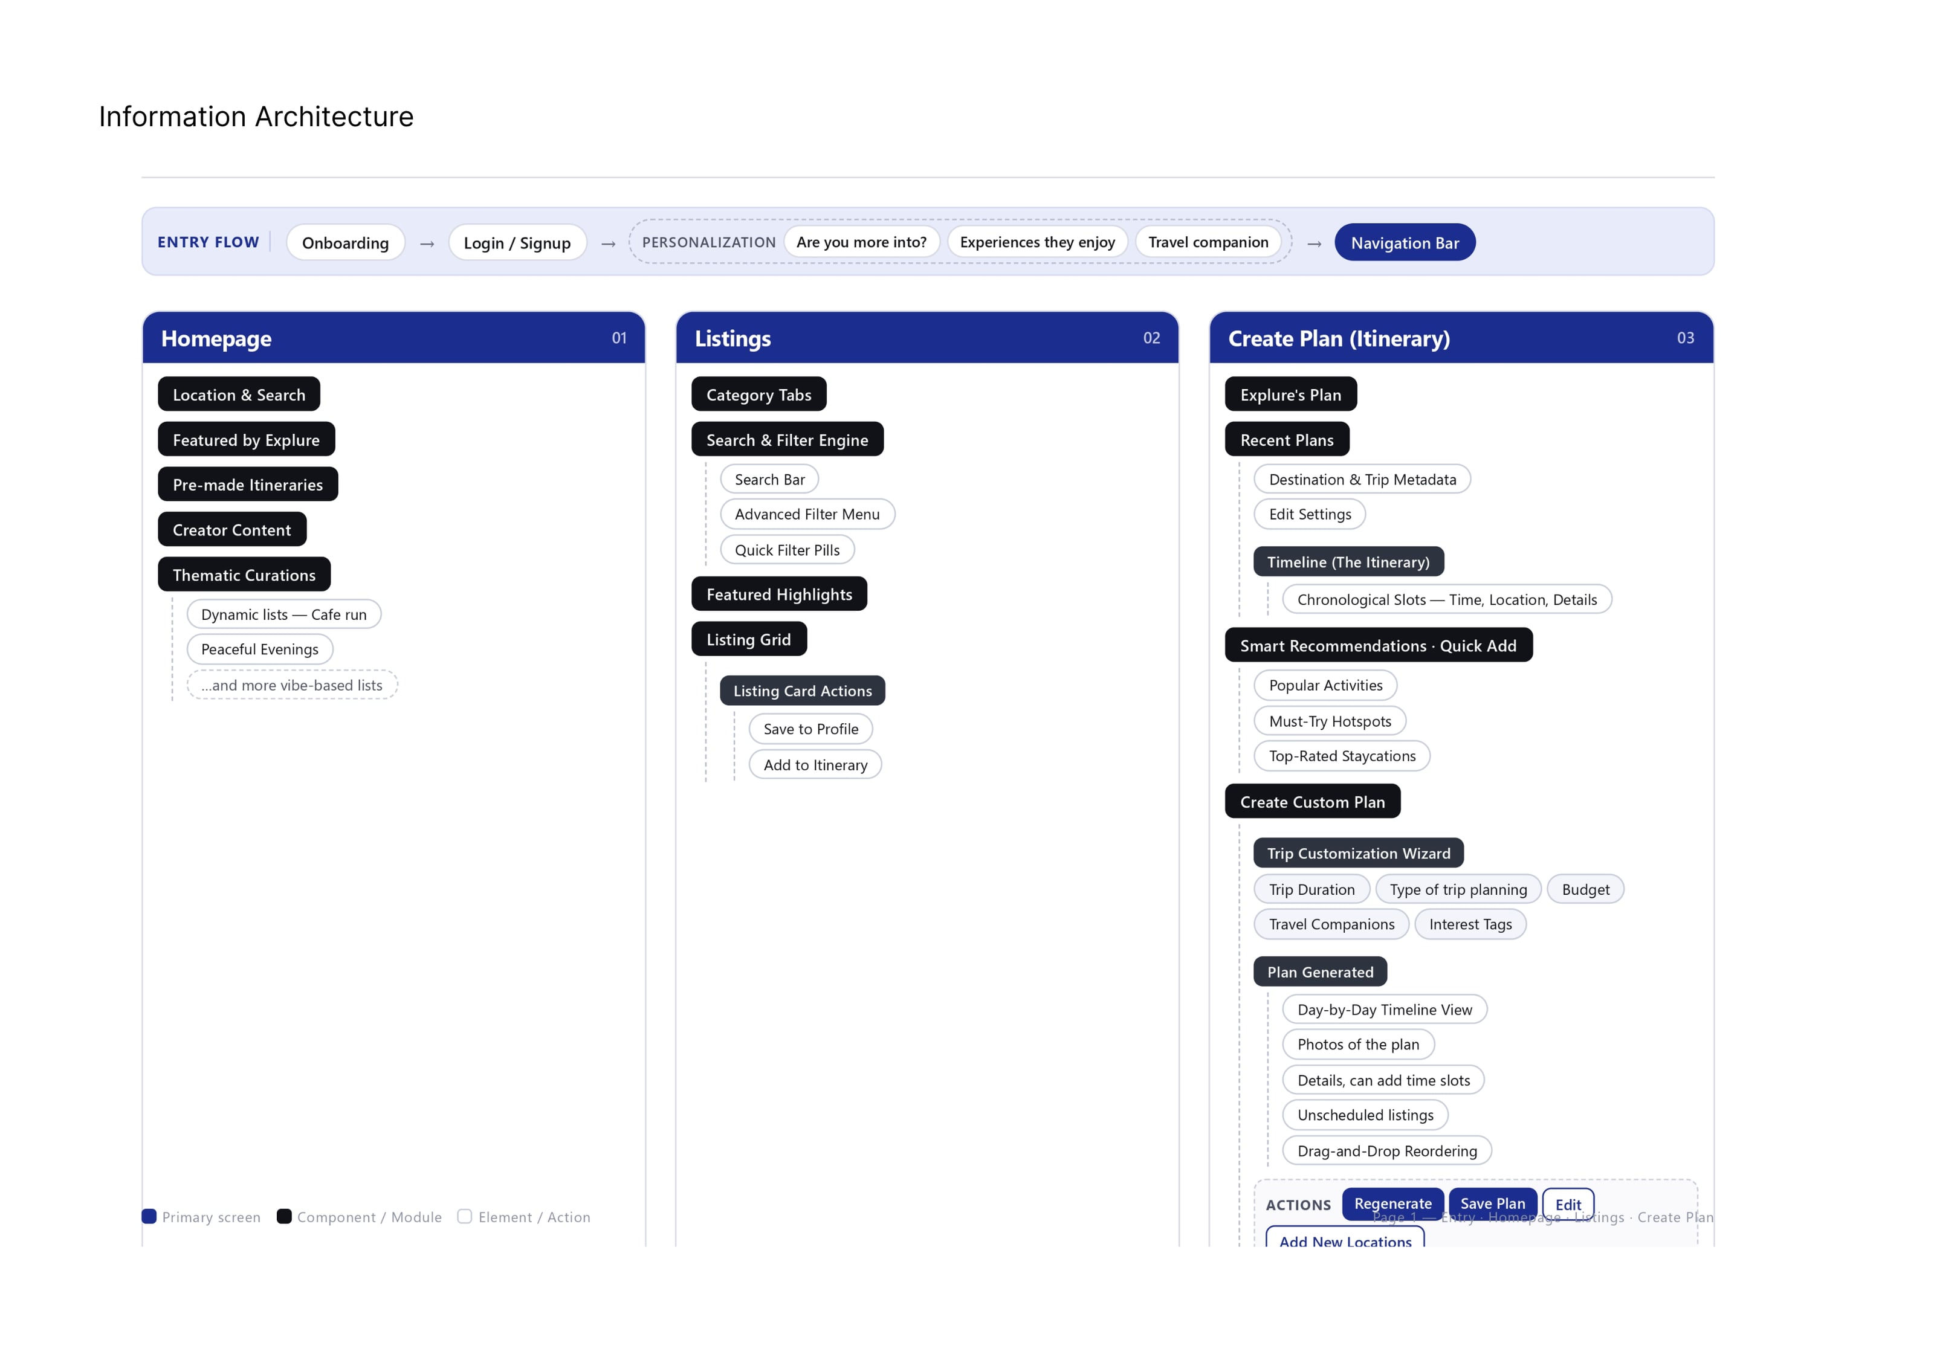Select the Trip Duration pill
1934x1366 pixels.
click(1311, 889)
